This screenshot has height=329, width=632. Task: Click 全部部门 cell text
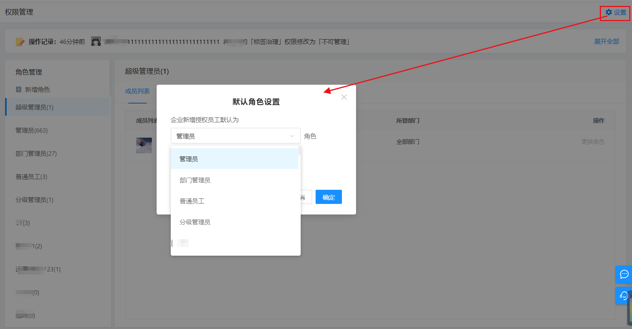(408, 142)
